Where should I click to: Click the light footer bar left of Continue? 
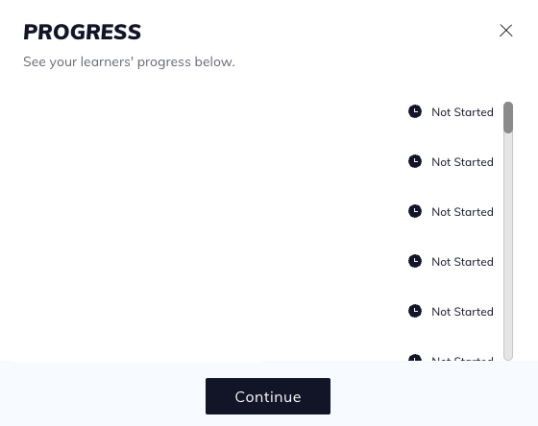[x=103, y=394]
